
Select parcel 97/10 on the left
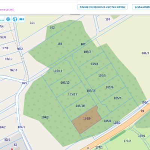coord(9,59)
